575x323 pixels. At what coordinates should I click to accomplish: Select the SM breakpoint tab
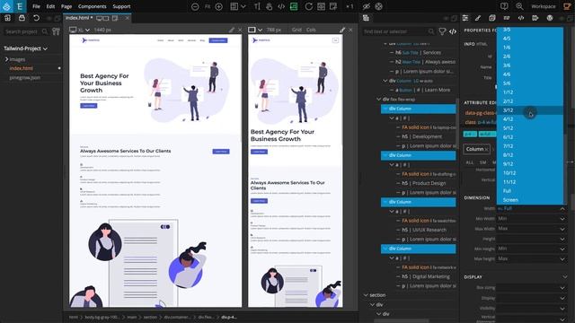coord(483,162)
